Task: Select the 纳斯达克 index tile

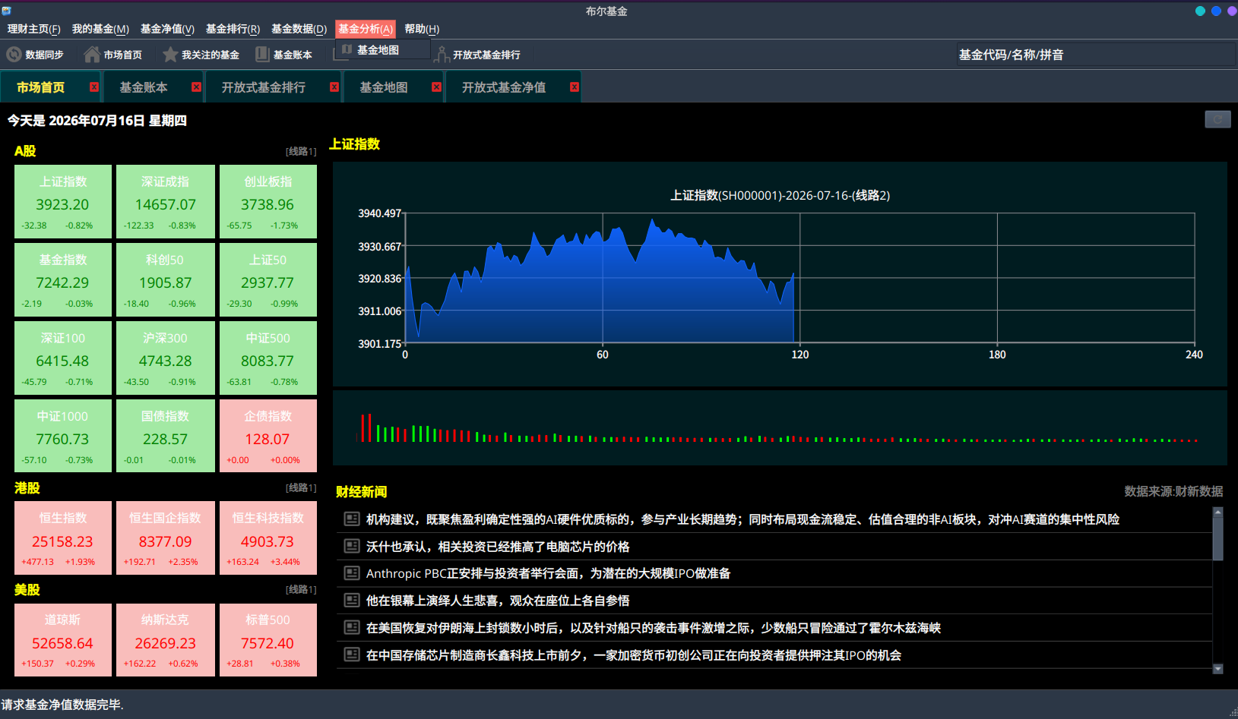Action: pyautogui.click(x=166, y=640)
